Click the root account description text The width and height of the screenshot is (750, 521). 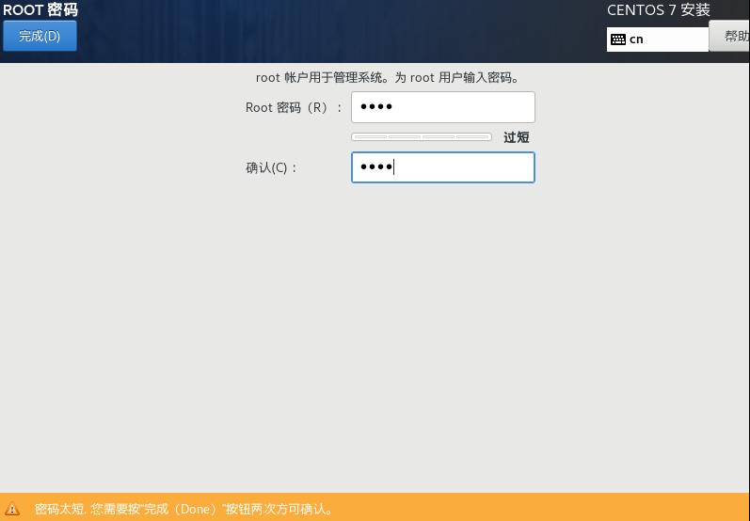[388, 77]
